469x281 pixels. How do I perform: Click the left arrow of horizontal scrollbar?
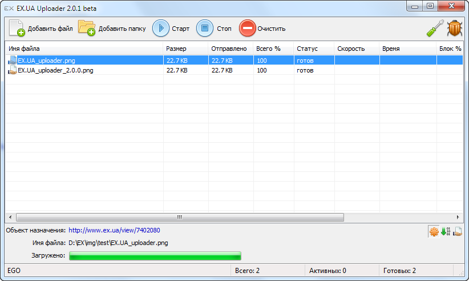click(x=10, y=217)
